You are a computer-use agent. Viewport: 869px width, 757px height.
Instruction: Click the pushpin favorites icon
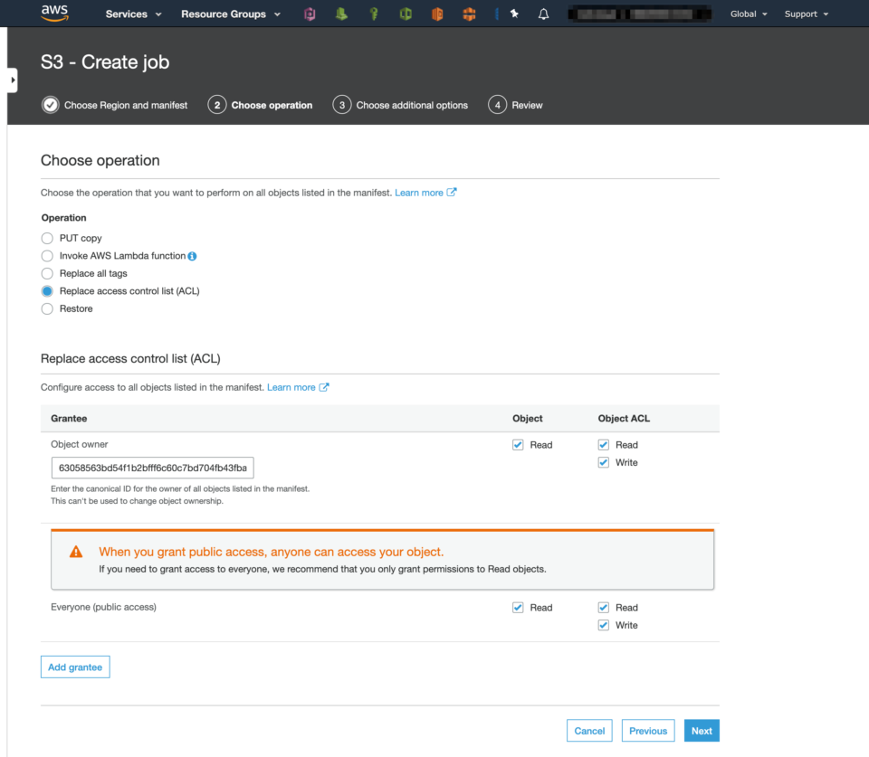tap(512, 14)
